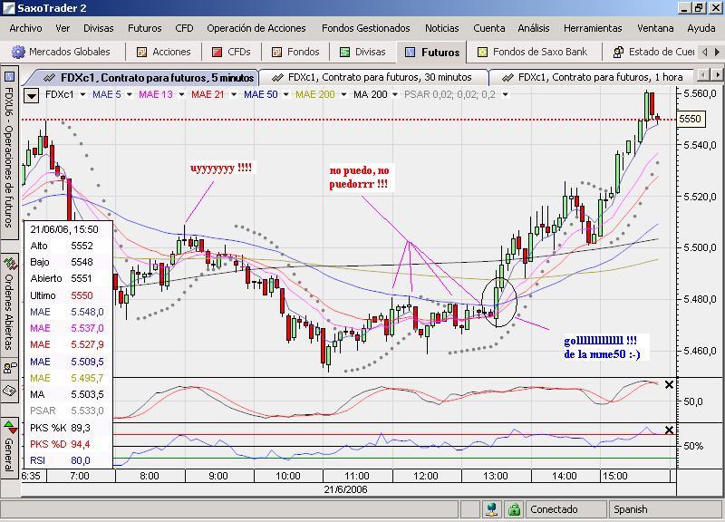Click the banknote sidebar icon
Image resolution: width=725 pixels, height=522 pixels.
pyautogui.click(x=10, y=391)
